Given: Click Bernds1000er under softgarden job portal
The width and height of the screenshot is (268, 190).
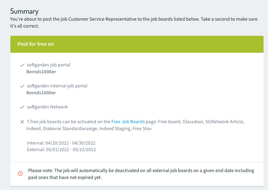Looking at the screenshot, I should pyautogui.click(x=41, y=72).
